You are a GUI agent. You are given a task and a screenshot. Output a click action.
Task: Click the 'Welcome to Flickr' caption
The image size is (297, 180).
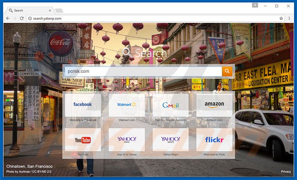214,154
